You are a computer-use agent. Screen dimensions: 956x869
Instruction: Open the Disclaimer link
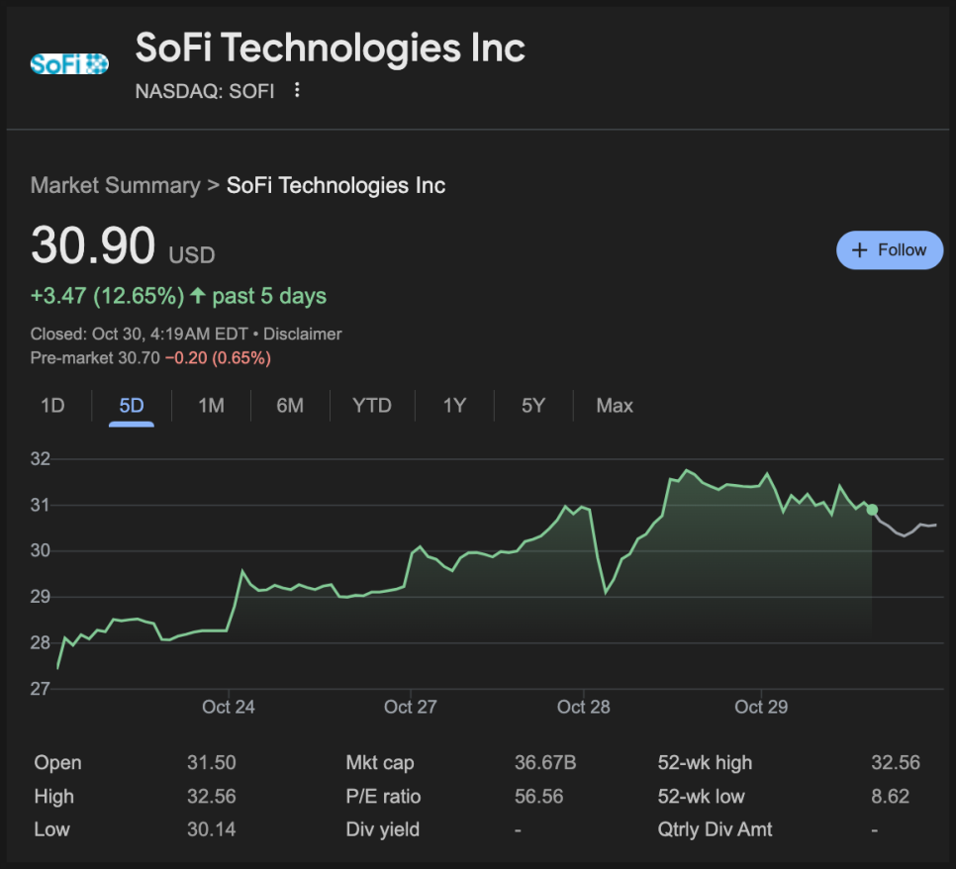coord(302,335)
